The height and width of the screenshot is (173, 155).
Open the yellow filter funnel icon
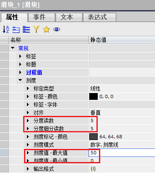(36, 29)
